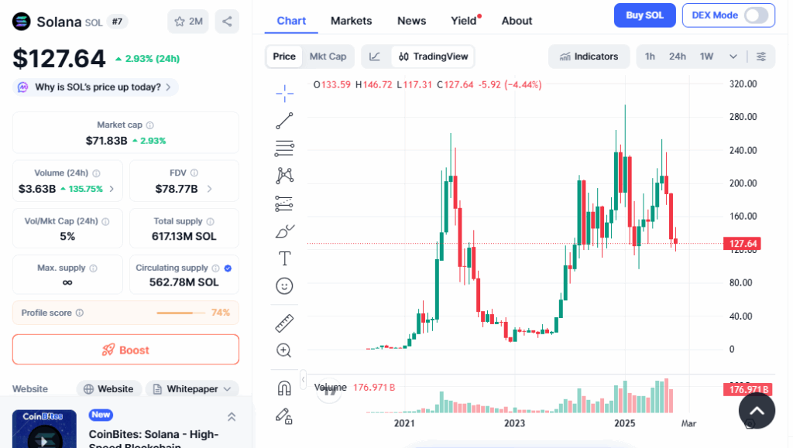The width and height of the screenshot is (793, 448).
Task: Click the Buy SOL button
Action: [644, 15]
